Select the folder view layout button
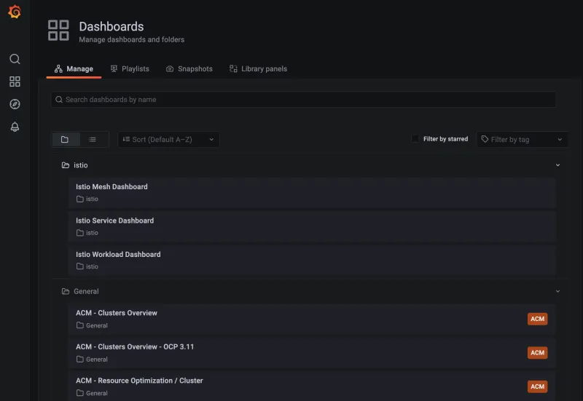The width and height of the screenshot is (583, 401). [65, 140]
